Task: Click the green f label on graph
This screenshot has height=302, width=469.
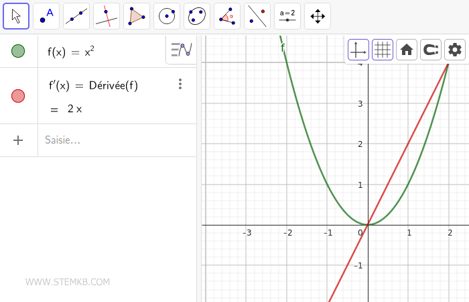Action: [283, 48]
